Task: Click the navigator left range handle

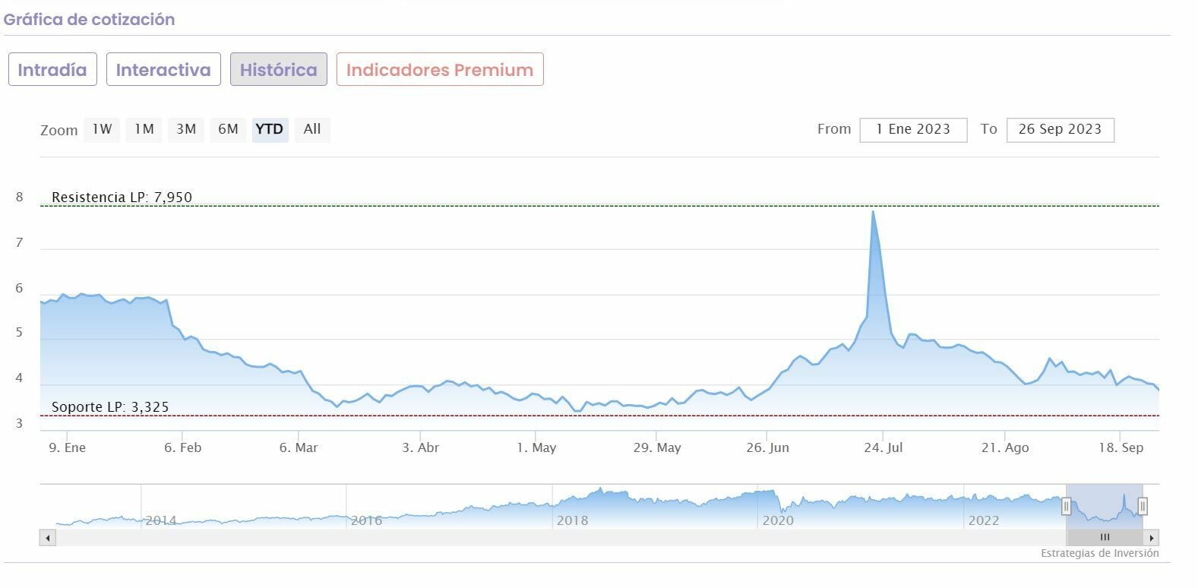Action: (x=1066, y=506)
